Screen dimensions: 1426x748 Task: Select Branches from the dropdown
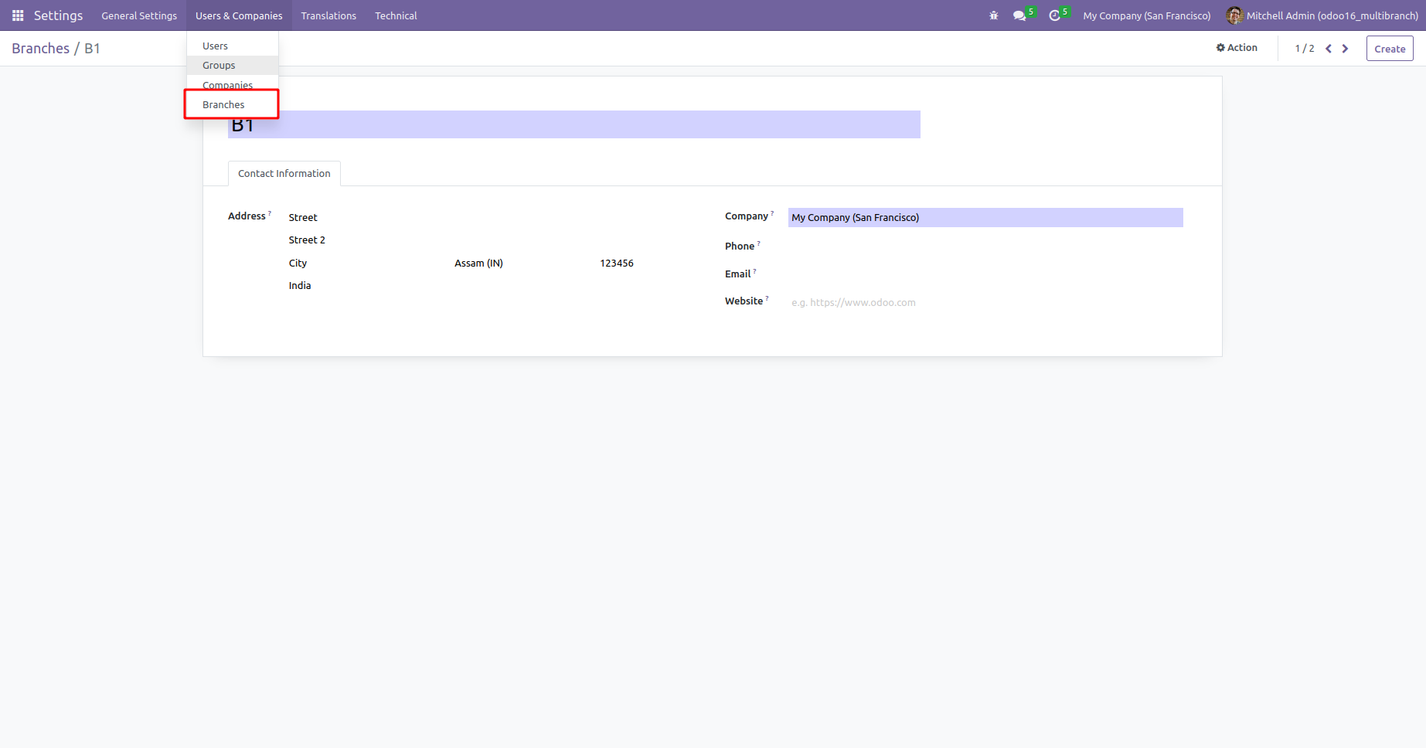tap(233, 104)
